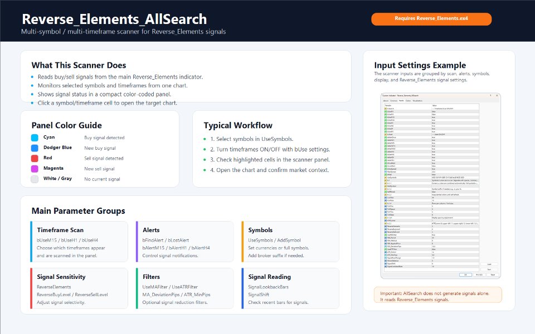Viewport: 535px width, 334px height.
Task: Select the Inputs tab in the indicator dialog
Action: point(401,101)
